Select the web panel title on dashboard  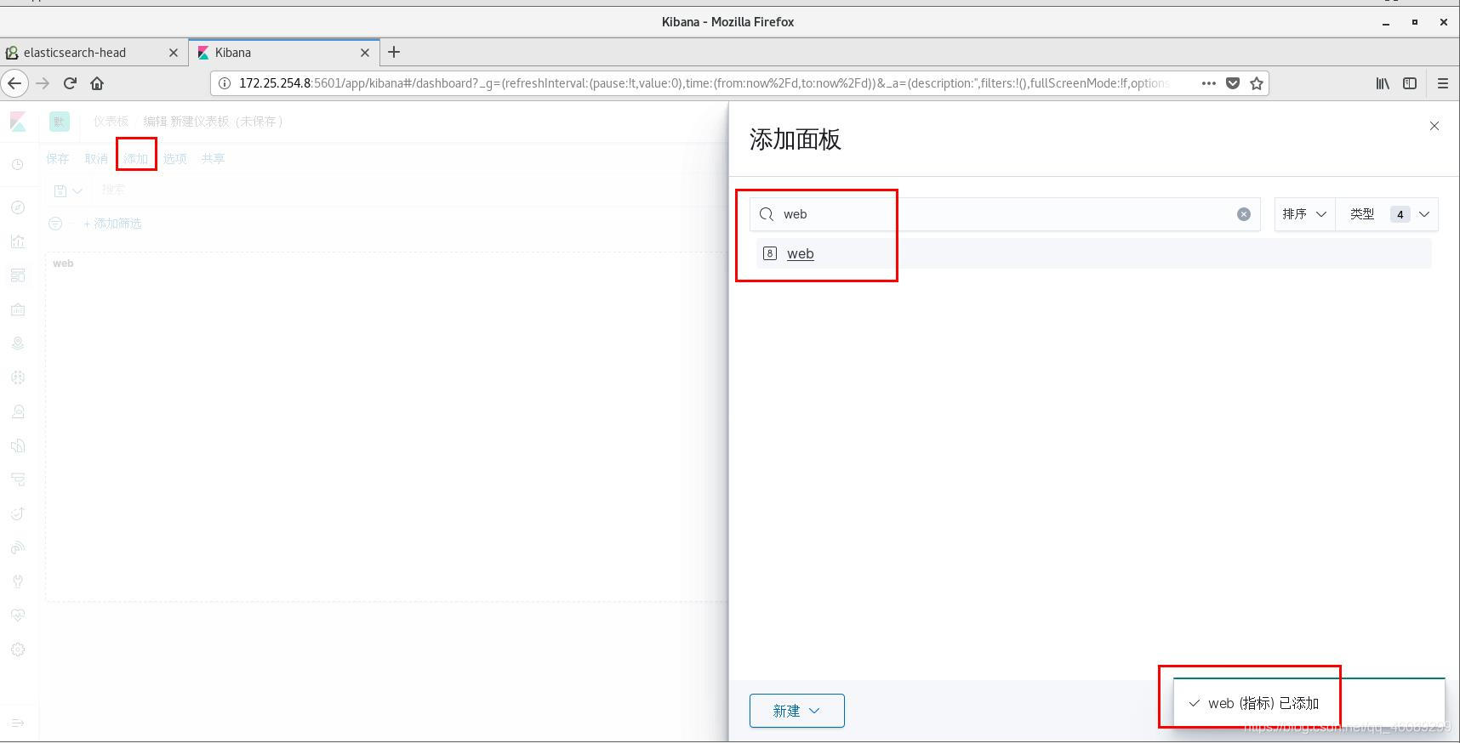click(x=63, y=264)
